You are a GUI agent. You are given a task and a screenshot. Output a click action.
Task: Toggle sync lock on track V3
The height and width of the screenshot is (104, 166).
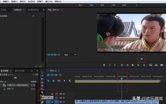[x=60, y=94]
